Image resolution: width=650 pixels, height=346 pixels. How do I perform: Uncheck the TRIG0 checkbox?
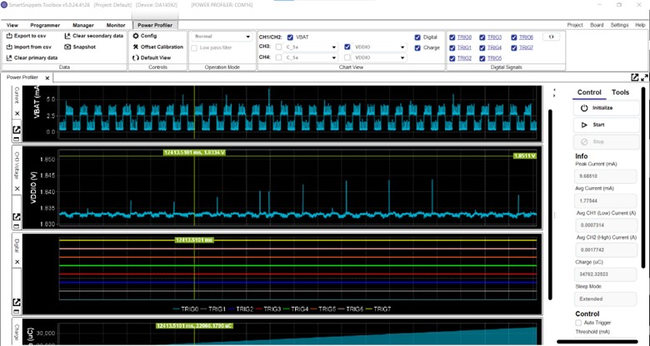click(x=452, y=37)
